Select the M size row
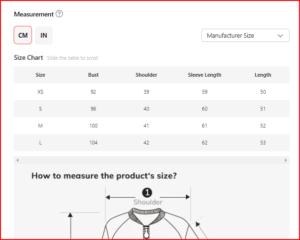The width and height of the screenshot is (300, 240). click(x=40, y=126)
